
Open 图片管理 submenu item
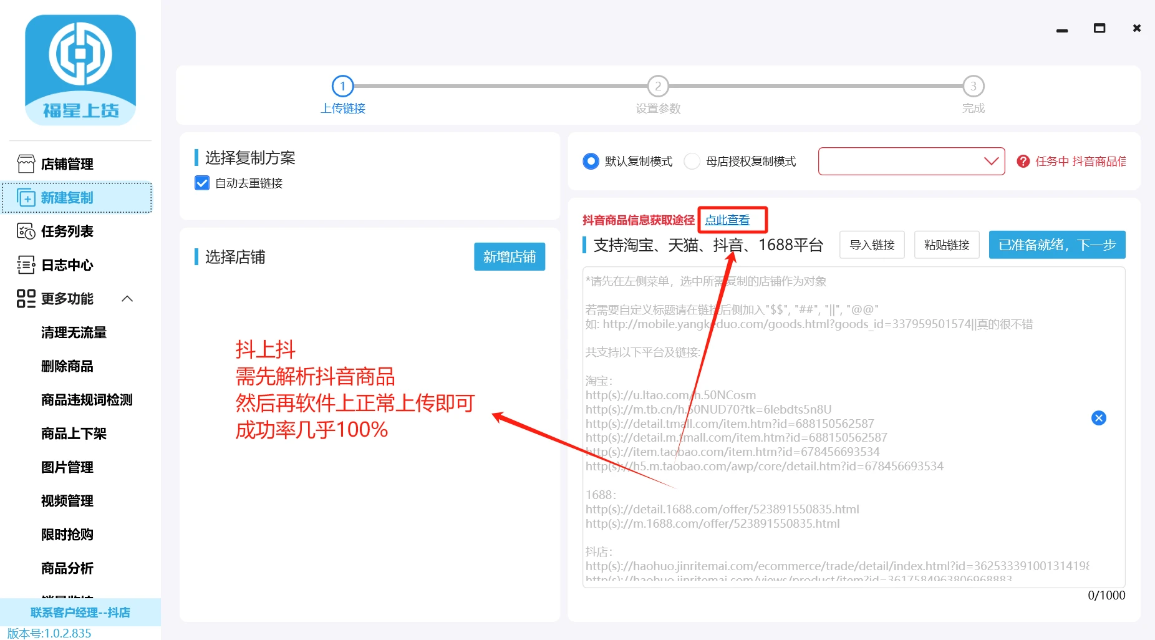[67, 467]
